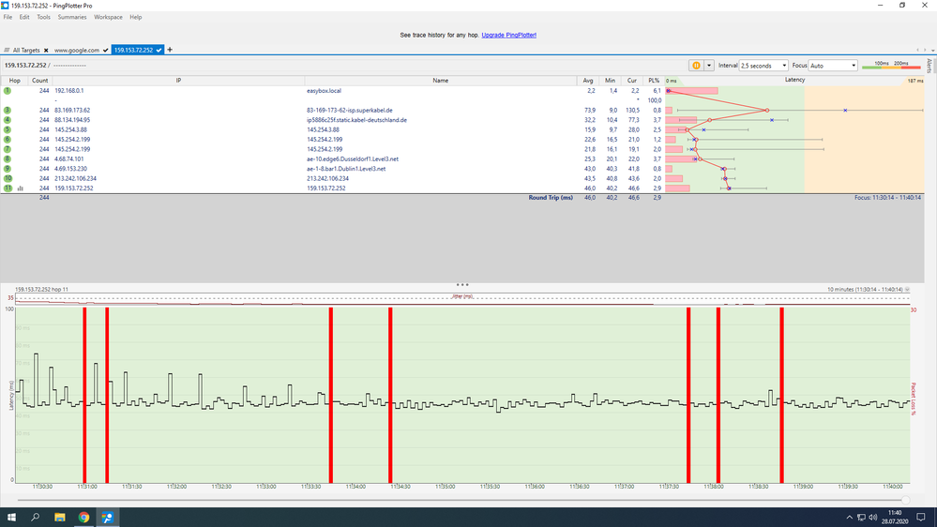Click hop 10 green status circle
This screenshot has width=937, height=527.
8,178
